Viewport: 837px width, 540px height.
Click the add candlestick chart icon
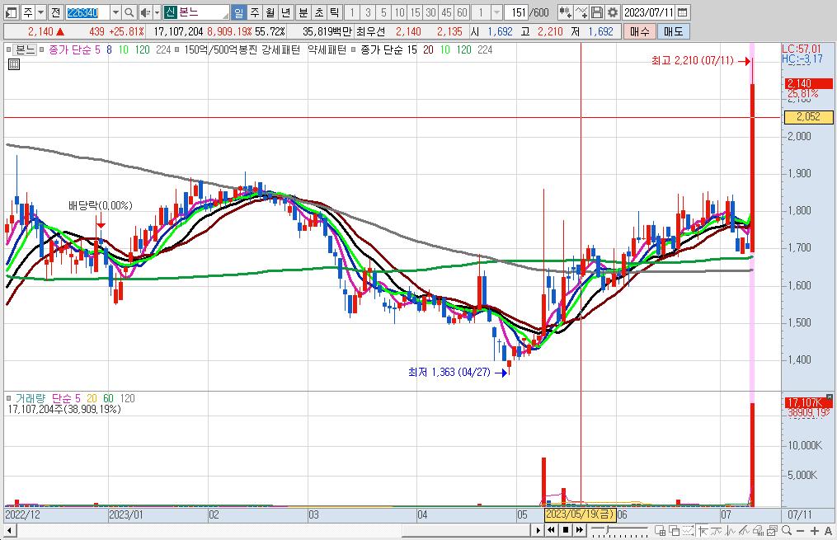[x=566, y=12]
